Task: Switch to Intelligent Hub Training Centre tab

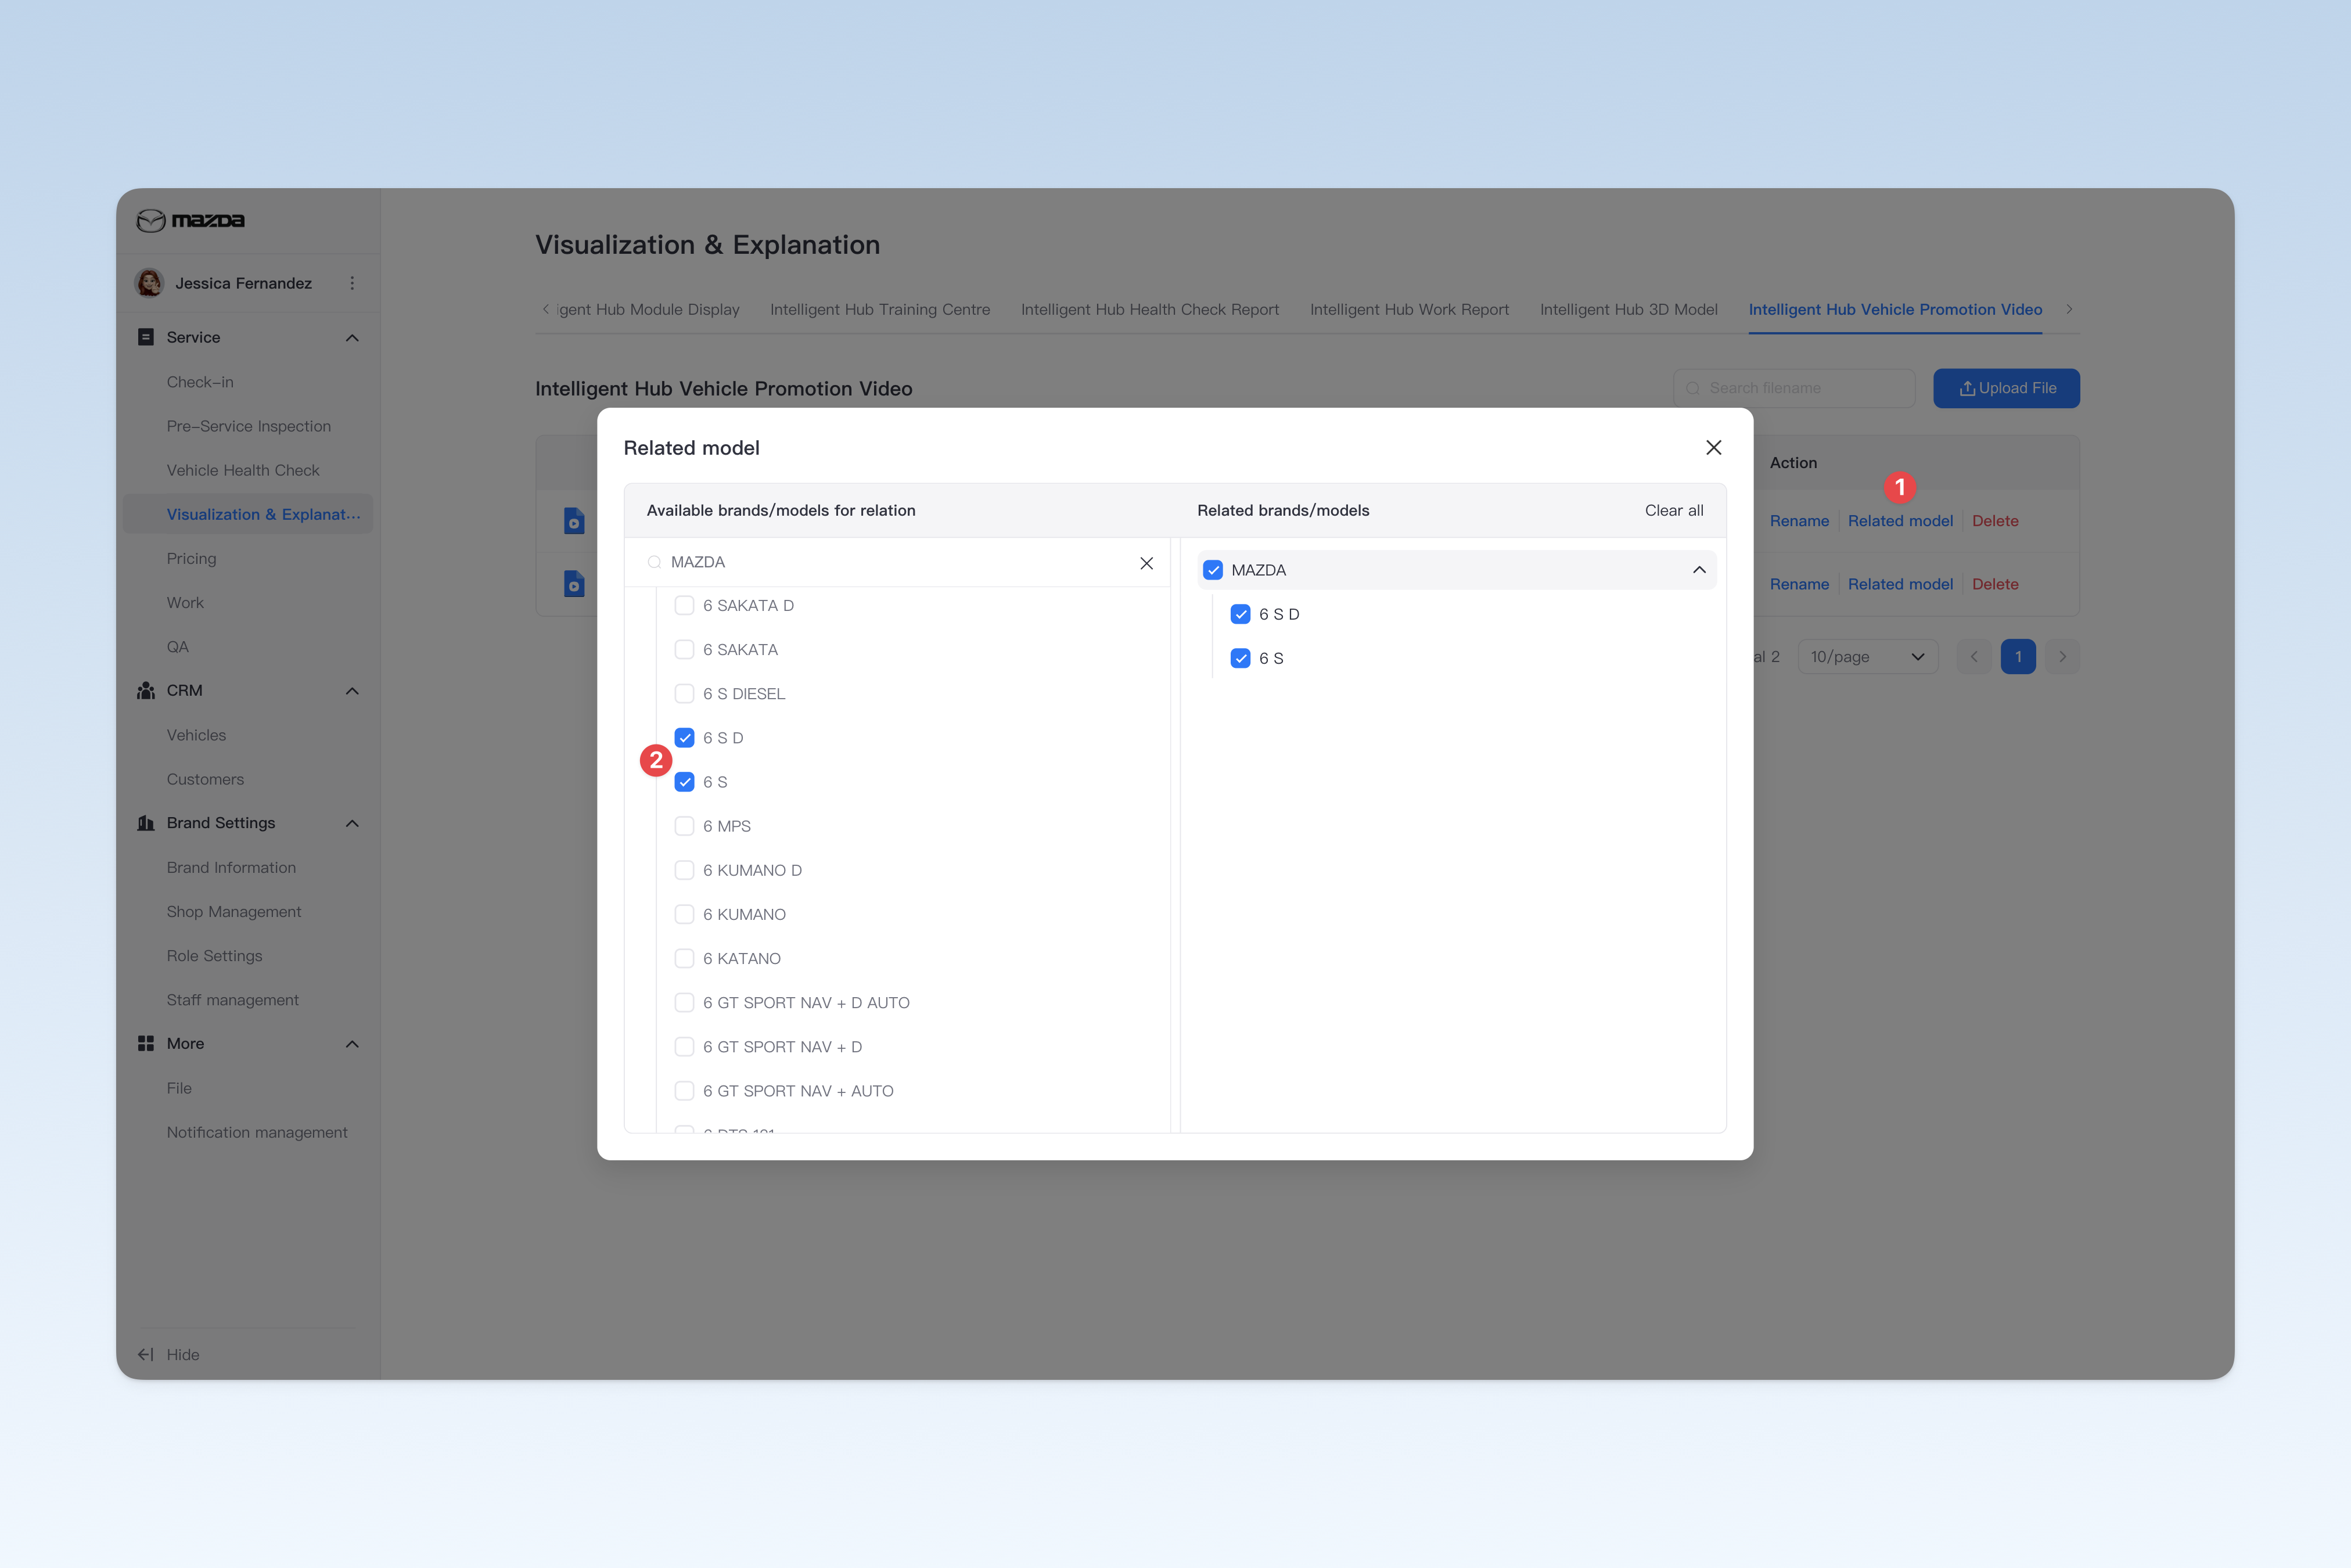Action: click(x=880, y=310)
